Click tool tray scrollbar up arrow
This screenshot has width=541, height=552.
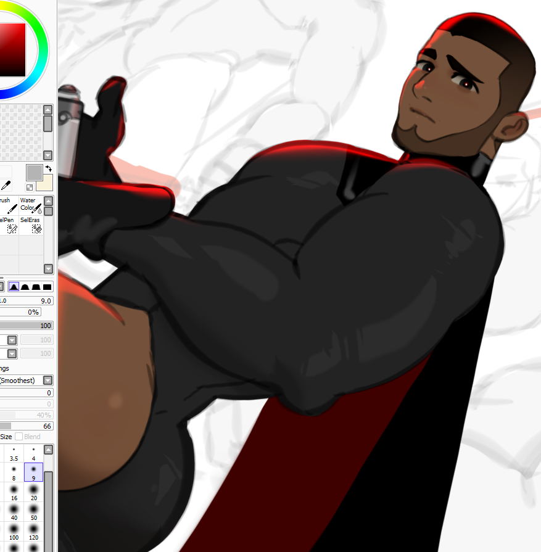(x=49, y=201)
